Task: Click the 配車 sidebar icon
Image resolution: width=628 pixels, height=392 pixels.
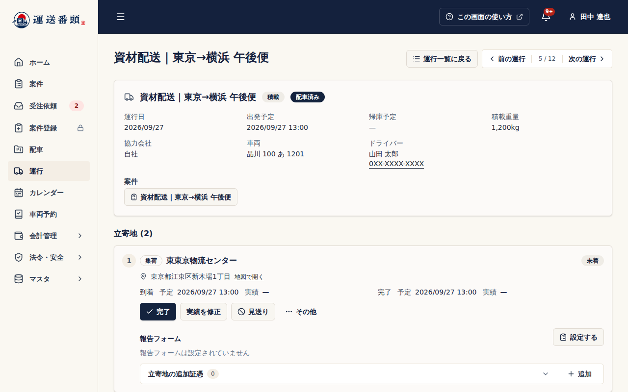Action: pos(19,149)
